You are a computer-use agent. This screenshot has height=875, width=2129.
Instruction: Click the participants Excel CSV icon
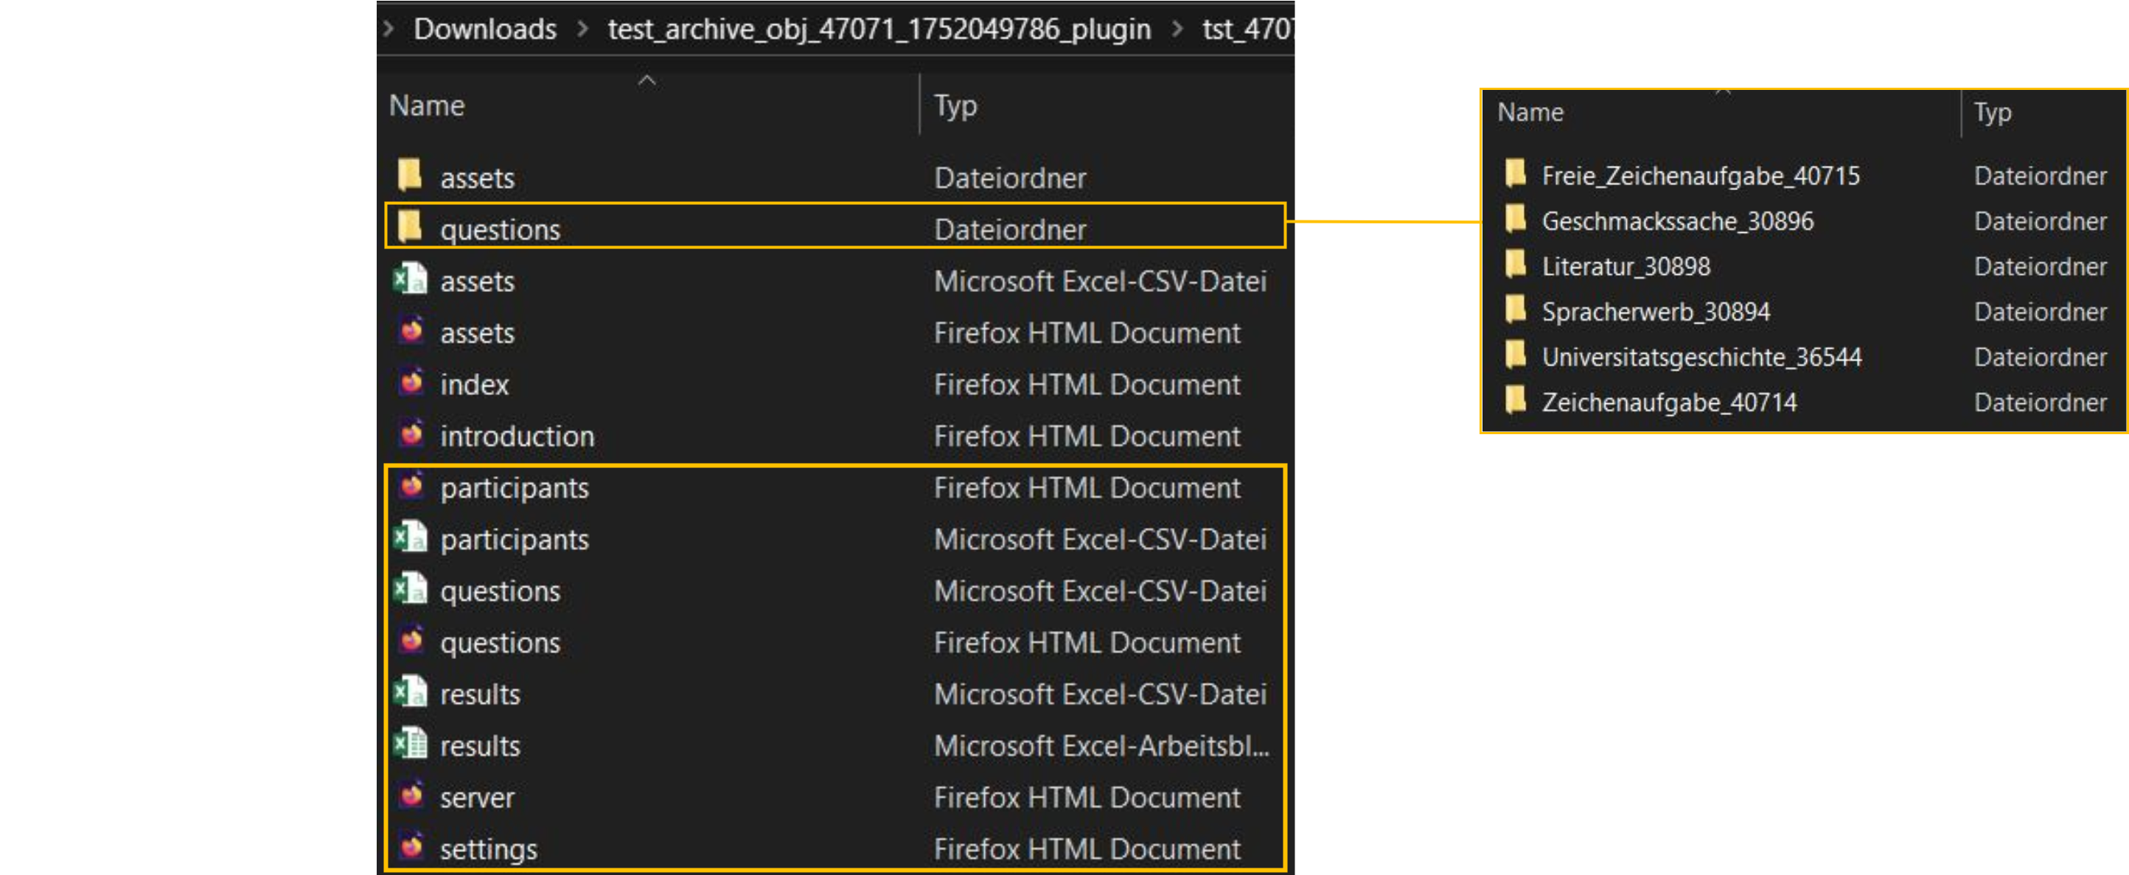(410, 537)
